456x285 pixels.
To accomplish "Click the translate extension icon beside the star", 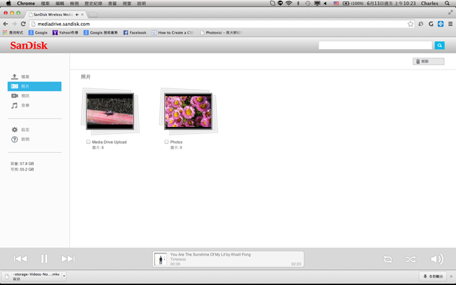I will [421, 24].
